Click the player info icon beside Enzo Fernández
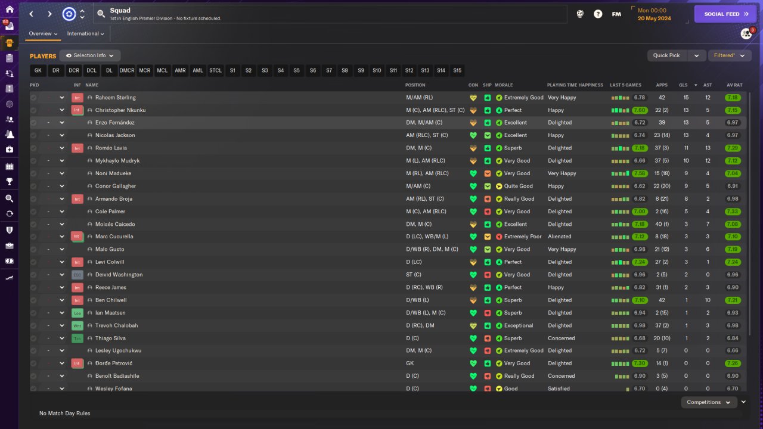763x429 pixels. [90, 123]
